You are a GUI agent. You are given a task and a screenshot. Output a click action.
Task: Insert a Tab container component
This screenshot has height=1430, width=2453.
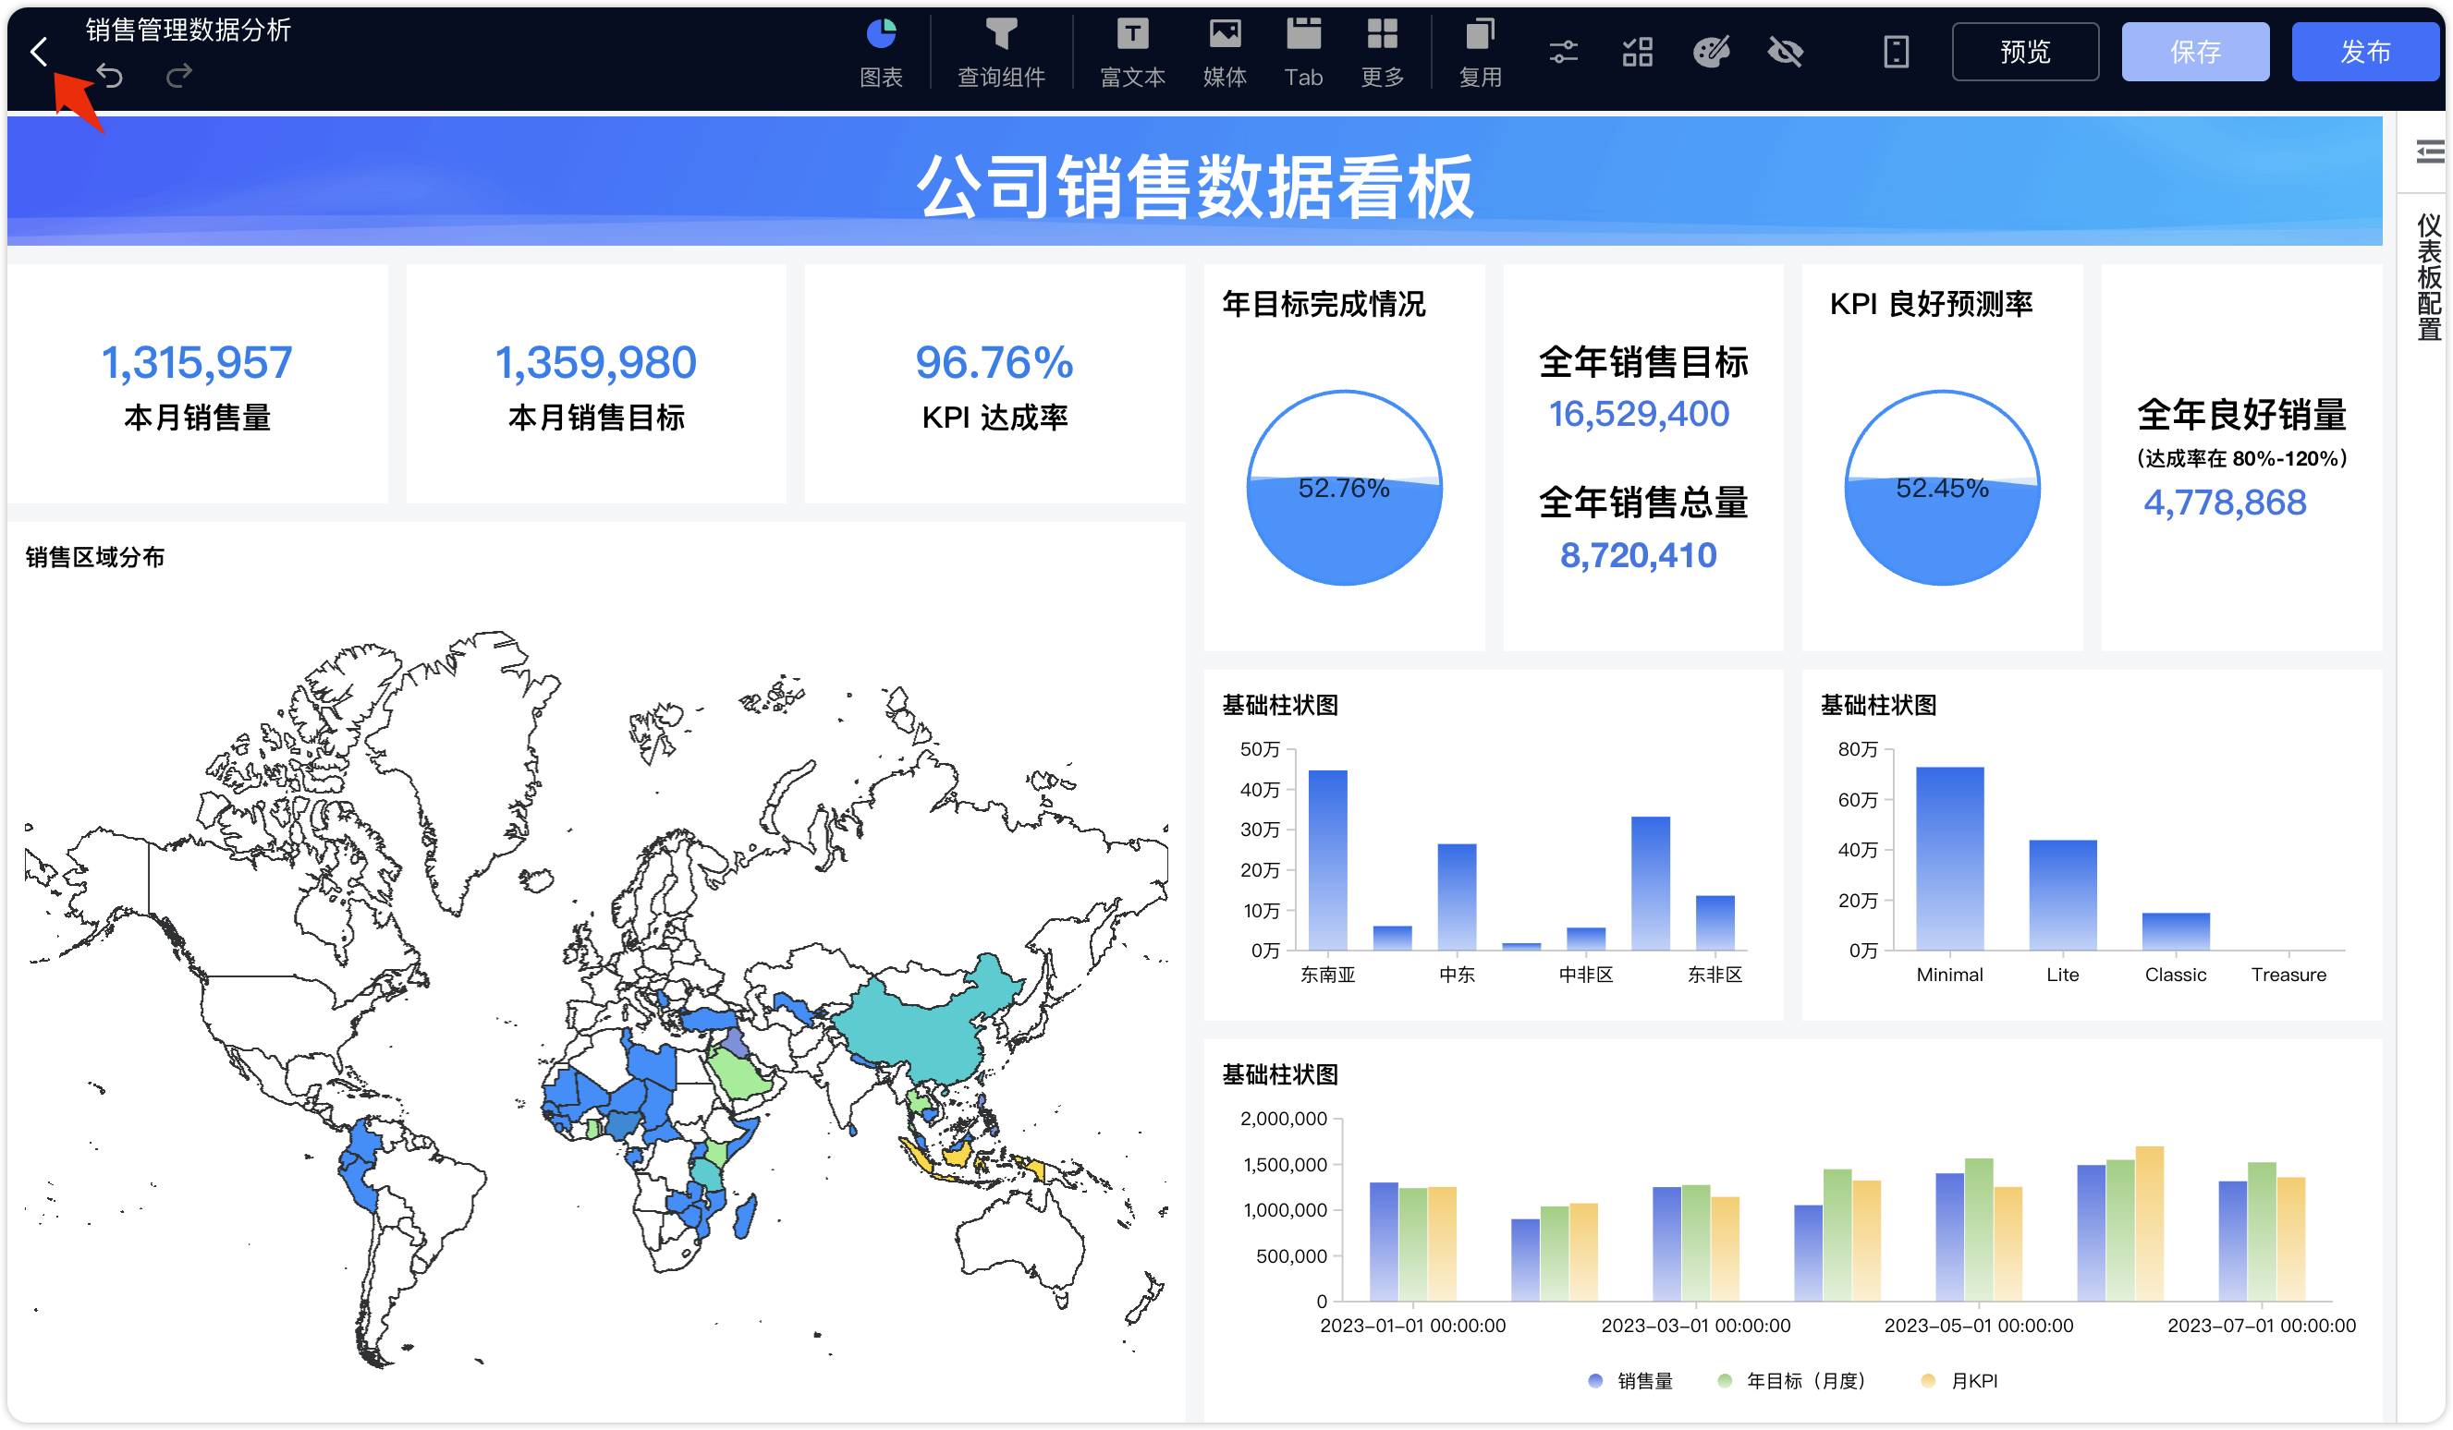pos(1303,54)
